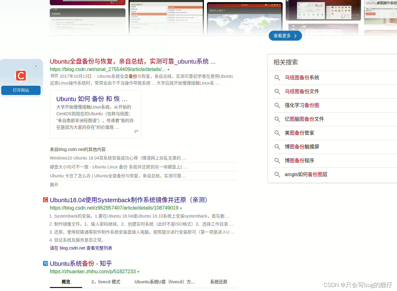
Task: Click date text 2017年10月13日
Action: pos(76,76)
